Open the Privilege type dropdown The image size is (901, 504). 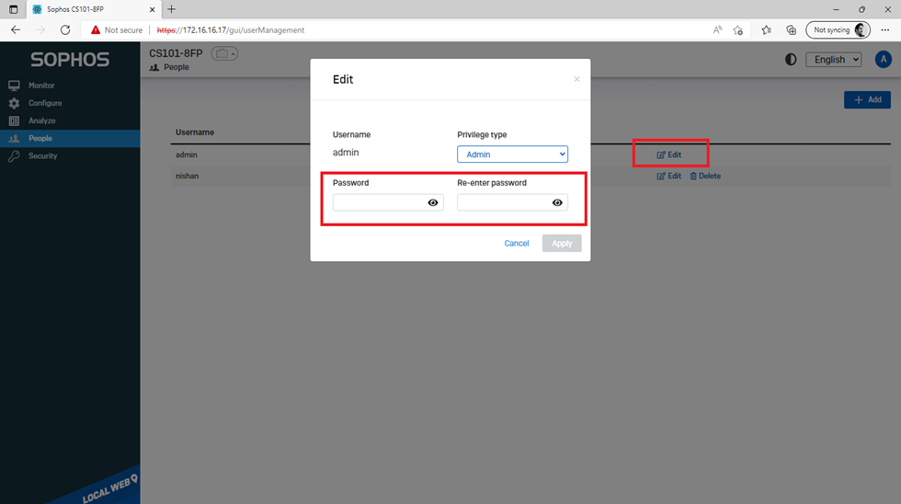pyautogui.click(x=512, y=155)
